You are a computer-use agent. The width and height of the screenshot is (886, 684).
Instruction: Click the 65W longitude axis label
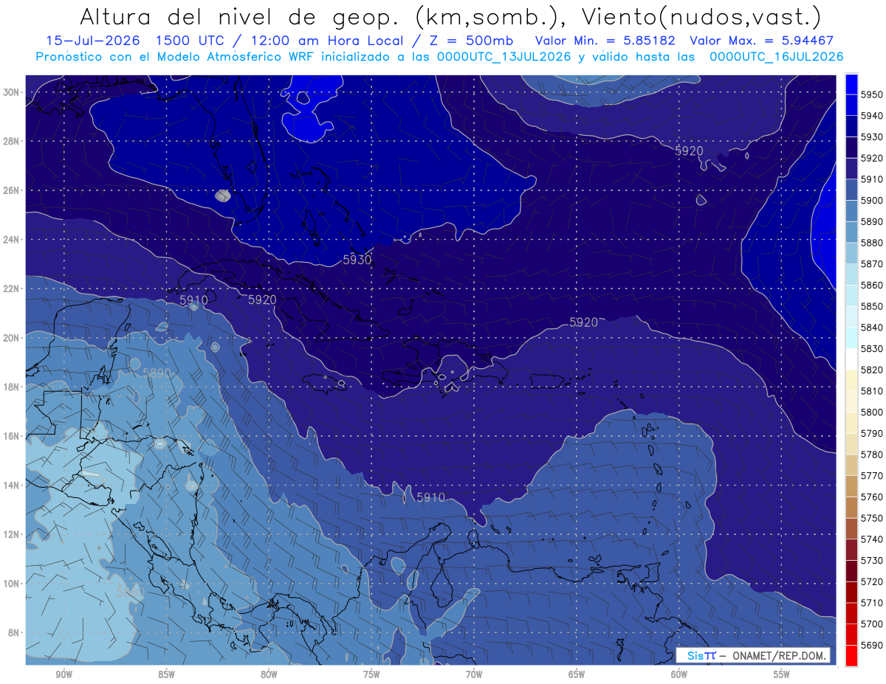pos(577,674)
